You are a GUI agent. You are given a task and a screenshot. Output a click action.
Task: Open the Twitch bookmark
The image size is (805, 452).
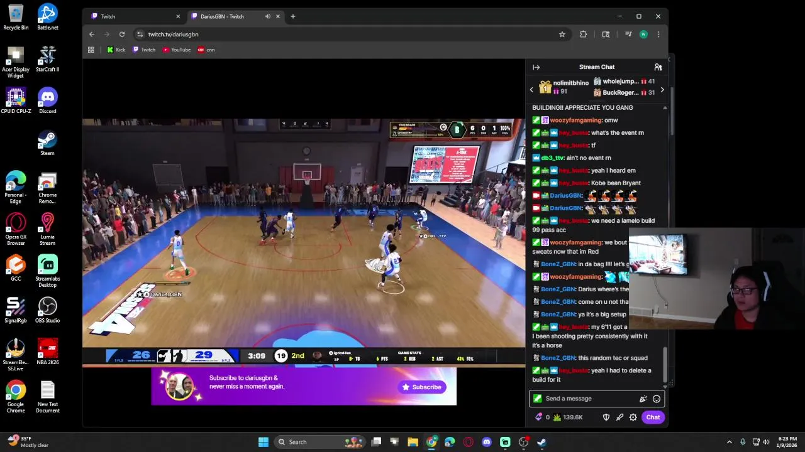(144, 50)
